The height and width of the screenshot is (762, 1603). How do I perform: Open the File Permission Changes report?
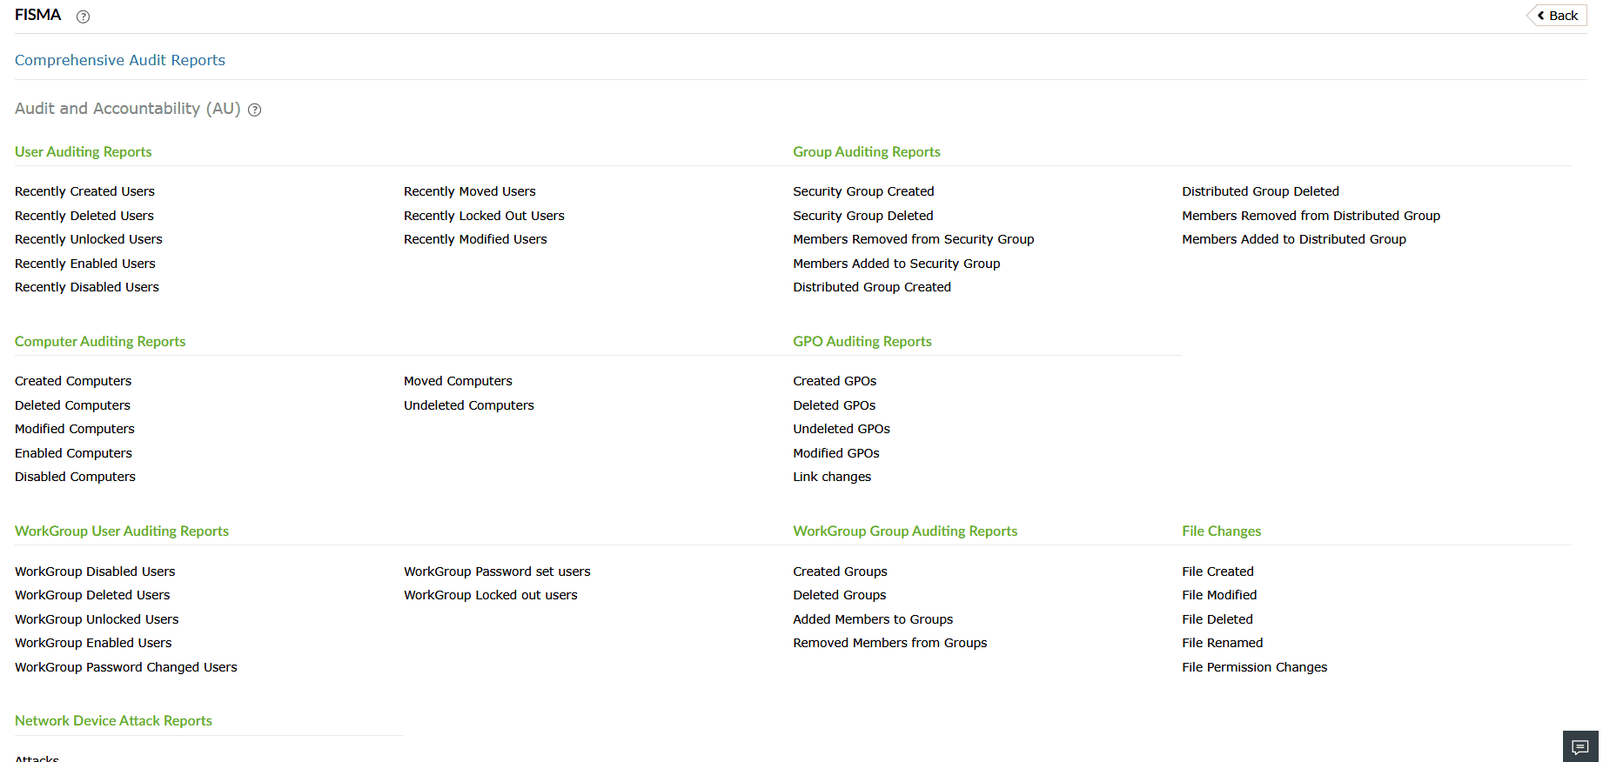tap(1254, 667)
